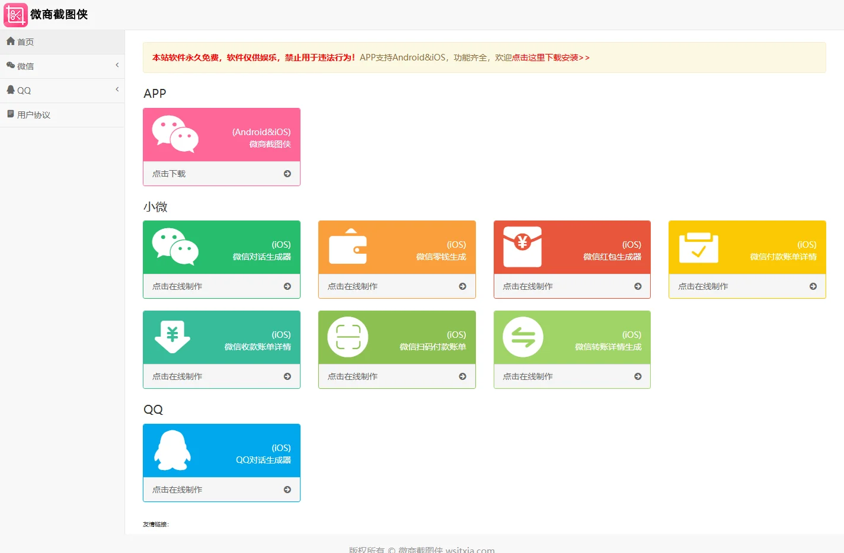Expand the 微信 sidebar chevron
Screen dimensions: 844x553
tap(117, 65)
